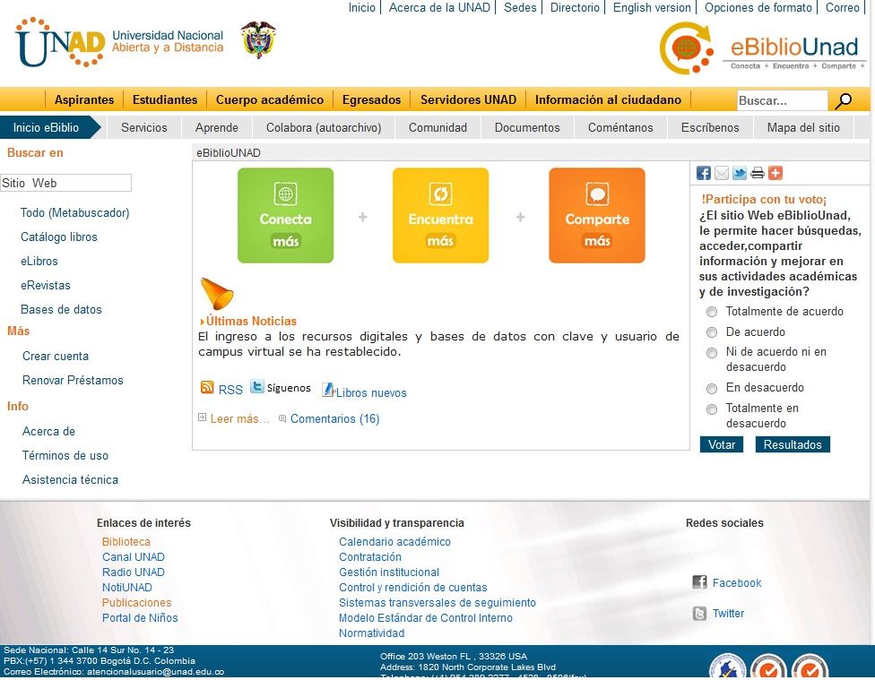The height and width of the screenshot is (680, 875).
Task: Open the Cuerpo académico menu item
Action: tap(270, 99)
